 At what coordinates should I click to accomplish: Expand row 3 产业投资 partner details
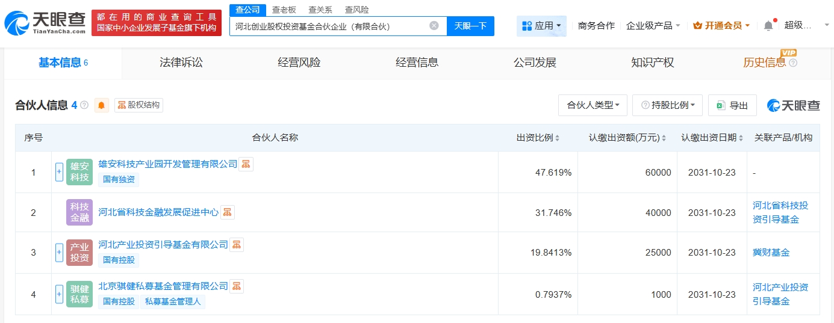pos(59,253)
